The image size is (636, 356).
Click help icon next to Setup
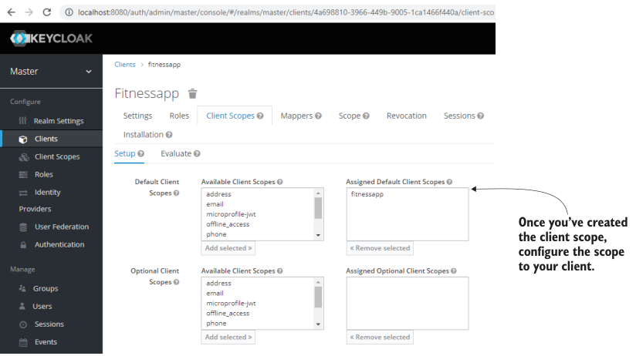pos(140,154)
